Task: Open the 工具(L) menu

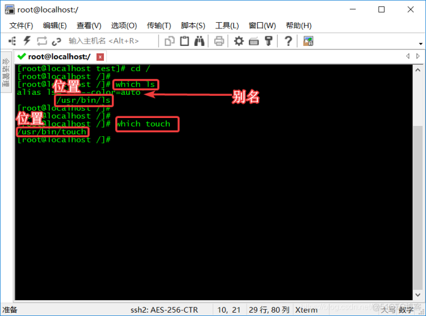Action: point(227,26)
